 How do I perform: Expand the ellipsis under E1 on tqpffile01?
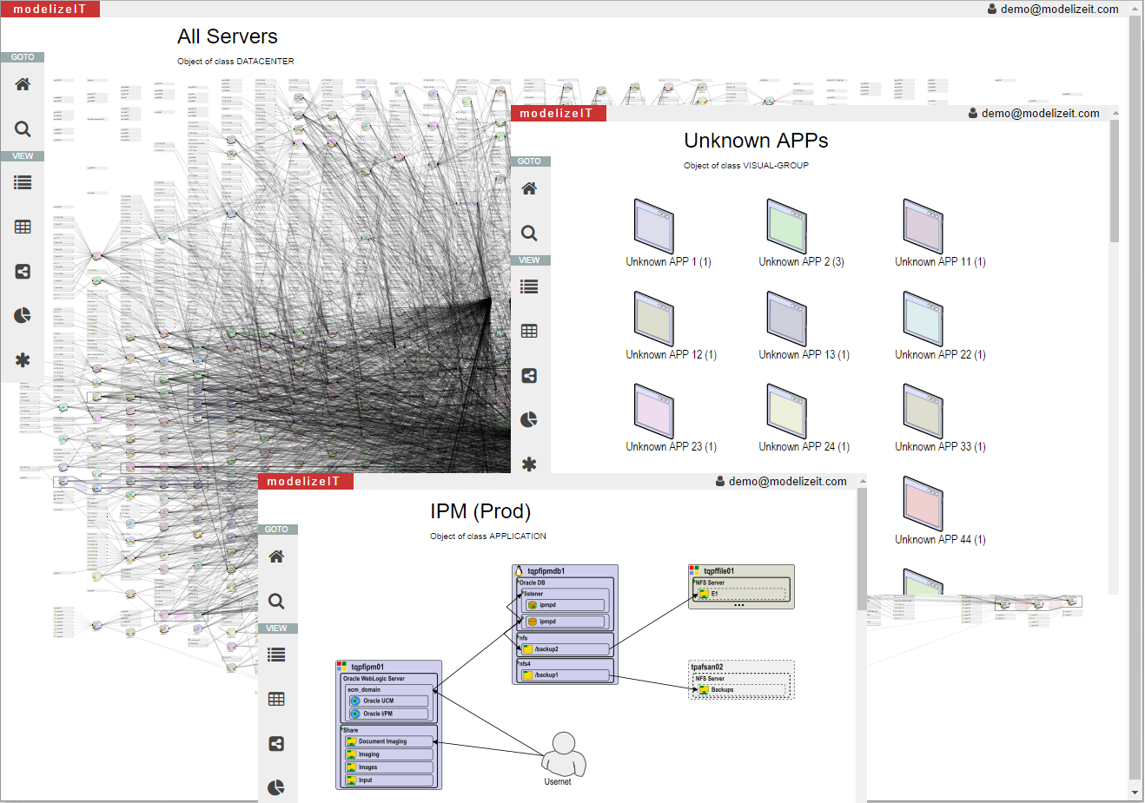tap(739, 605)
